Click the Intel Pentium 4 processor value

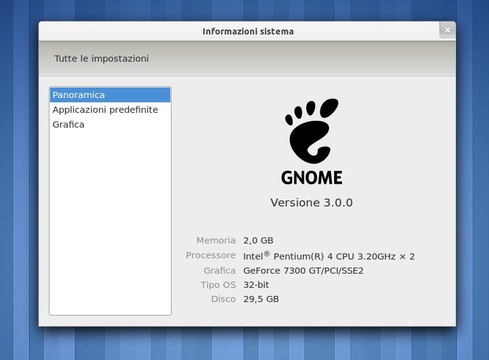click(329, 256)
